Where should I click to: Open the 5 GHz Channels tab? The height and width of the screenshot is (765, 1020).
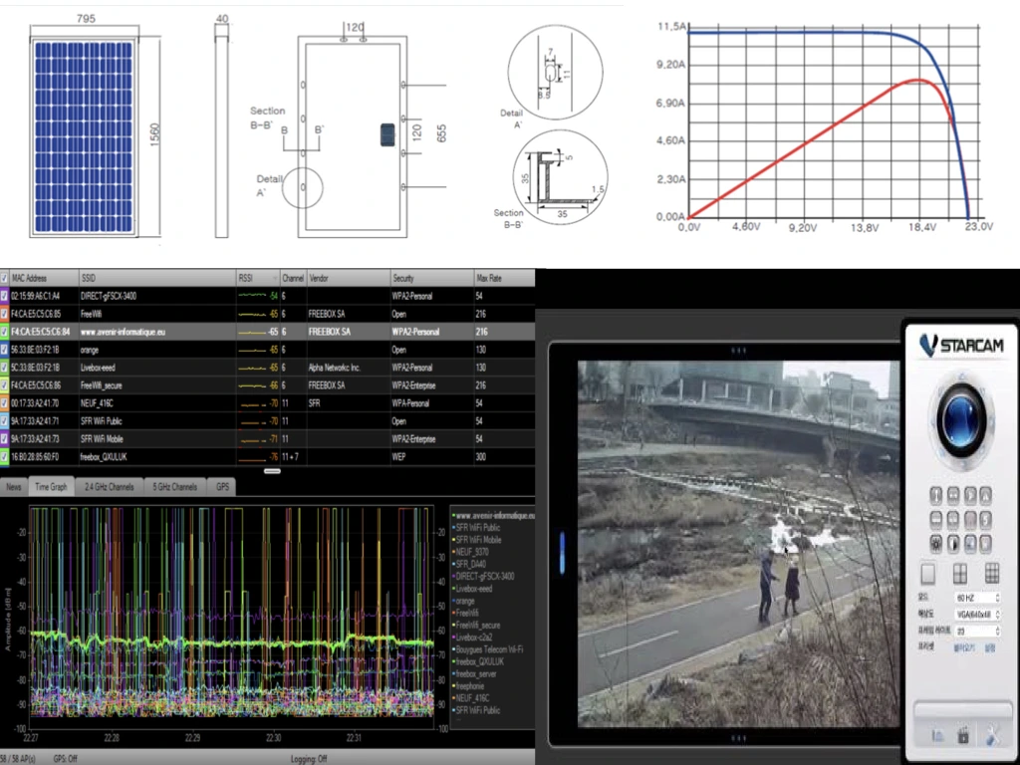174,487
